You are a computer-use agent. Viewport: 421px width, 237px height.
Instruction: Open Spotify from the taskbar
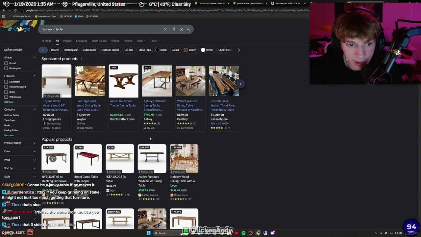(x=243, y=233)
